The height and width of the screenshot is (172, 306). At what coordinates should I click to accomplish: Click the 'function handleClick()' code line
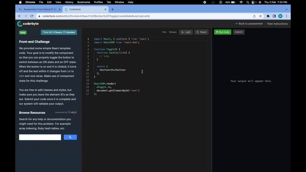coord(113,53)
